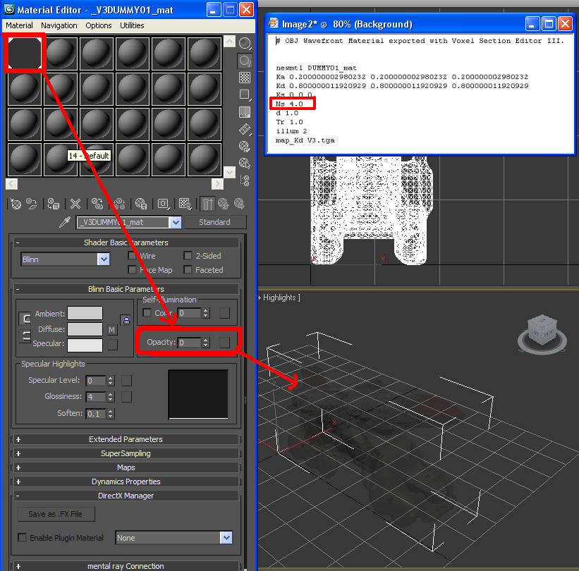
Task: Toggle the checkered Background icon
Action: tap(245, 78)
